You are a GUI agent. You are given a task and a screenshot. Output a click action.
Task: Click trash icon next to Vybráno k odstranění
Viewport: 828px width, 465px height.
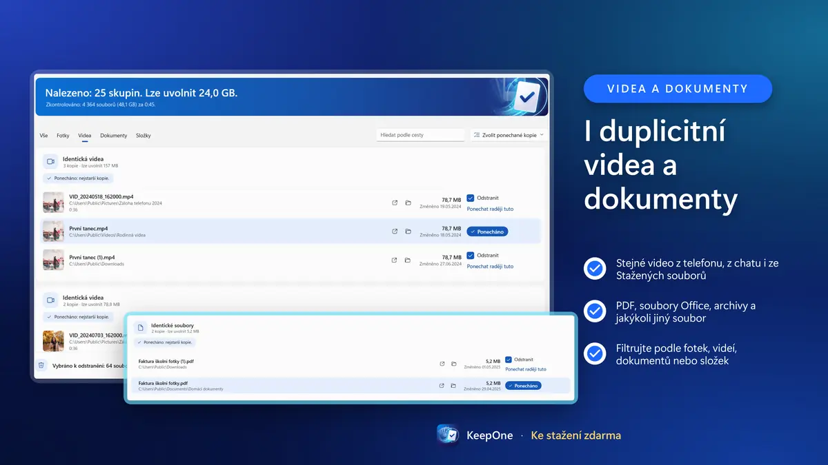point(41,365)
